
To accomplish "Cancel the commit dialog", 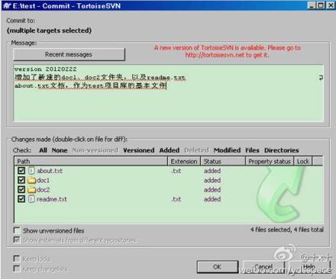I will coord(263,267).
